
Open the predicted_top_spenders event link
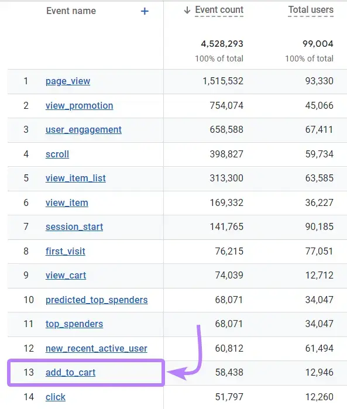[97, 300]
